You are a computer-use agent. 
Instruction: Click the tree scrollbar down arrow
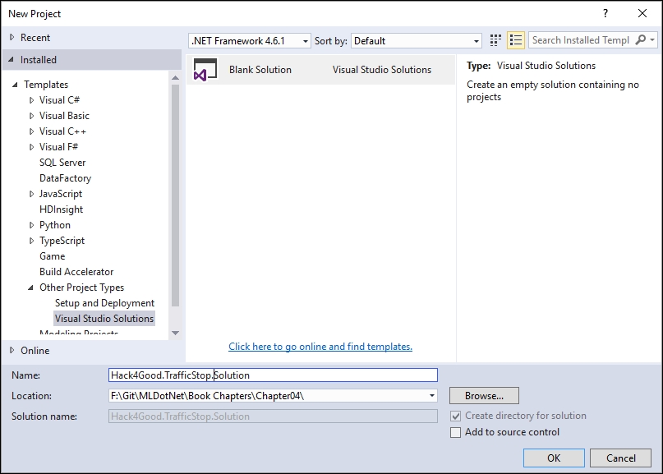point(176,334)
